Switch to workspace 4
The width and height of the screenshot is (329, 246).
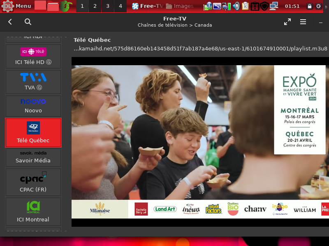point(120,6)
